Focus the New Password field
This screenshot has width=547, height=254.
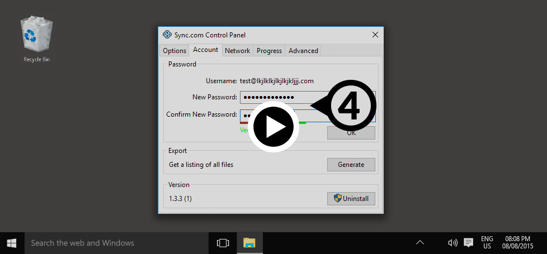click(274, 98)
